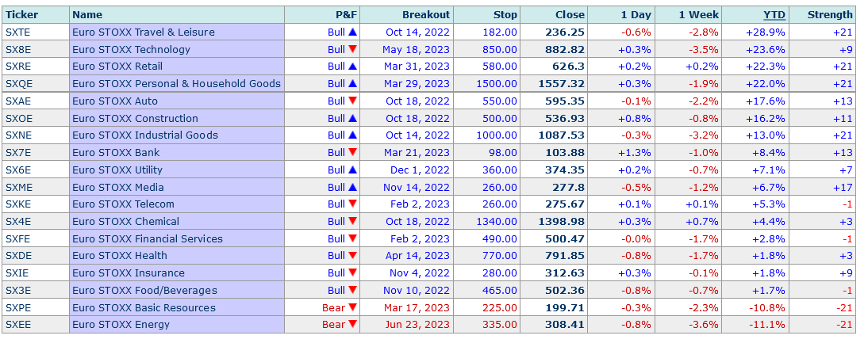Click red down triangle in SXEE row

(x=352, y=324)
